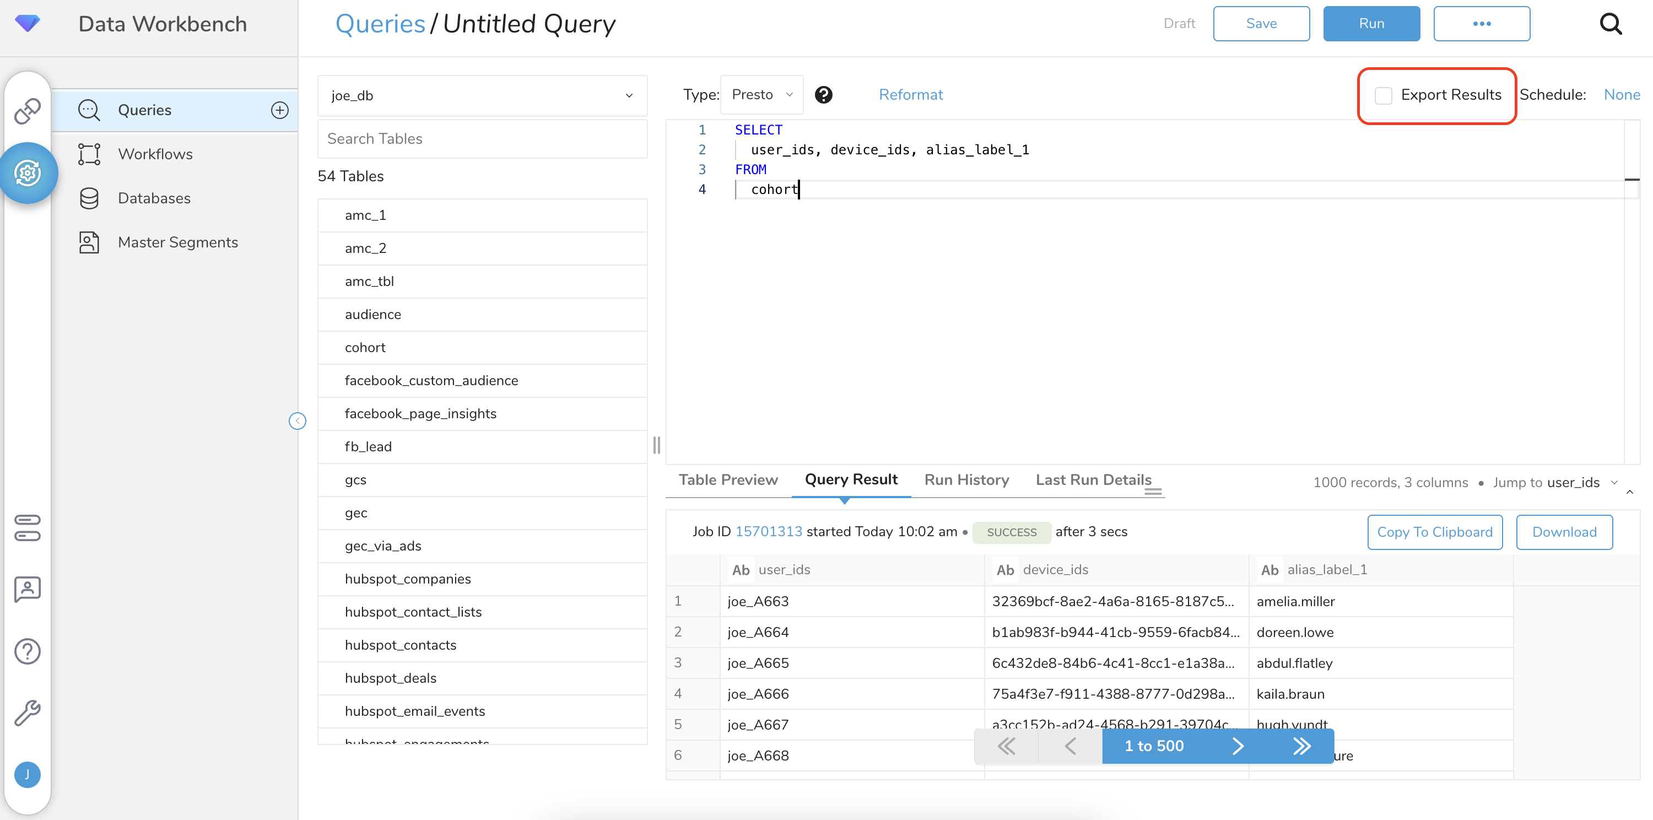
Task: Click the collapse sidebar arrow circle
Action: click(297, 421)
